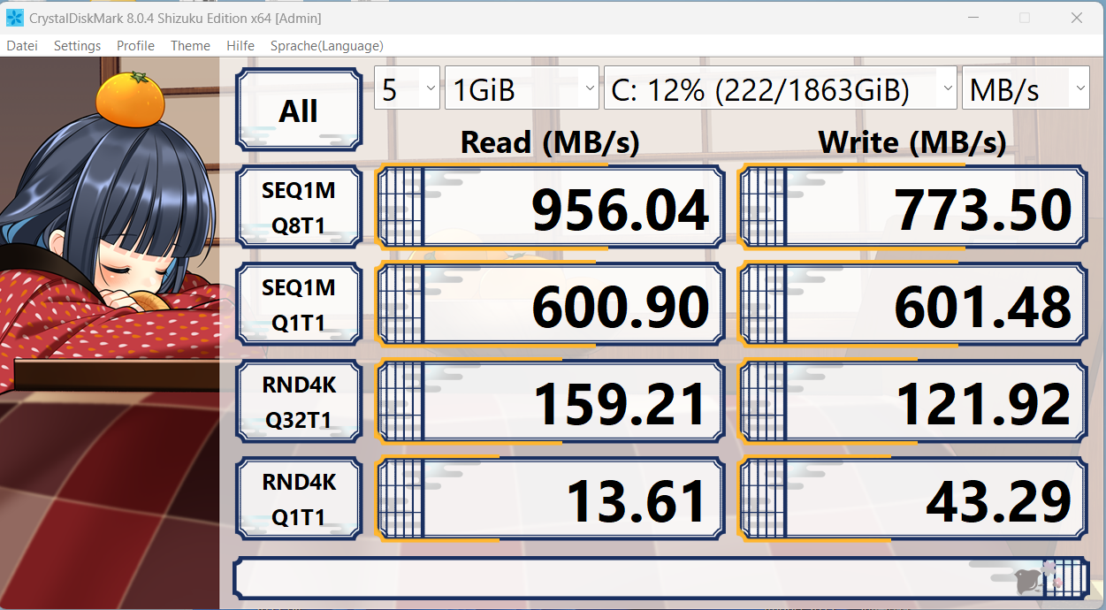Start the SEQ1M Q1T1 benchmark
The height and width of the screenshot is (610, 1106).
click(298, 303)
